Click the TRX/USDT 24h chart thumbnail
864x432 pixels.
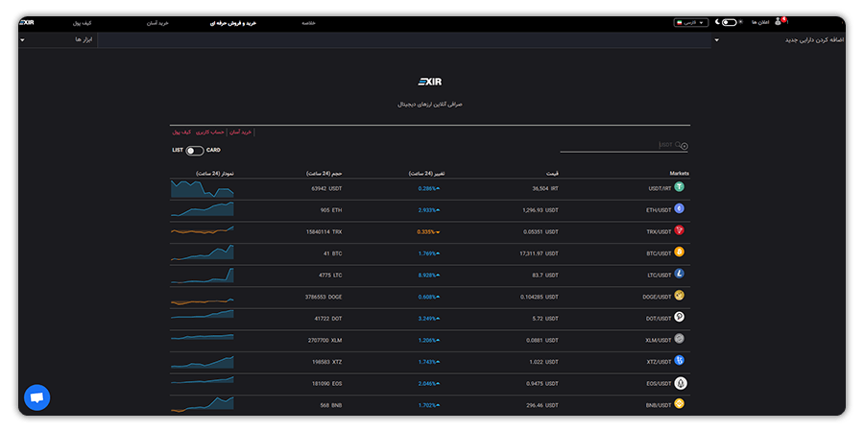pos(203,230)
